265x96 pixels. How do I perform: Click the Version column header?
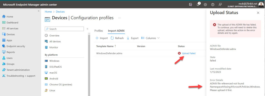coord(141,46)
